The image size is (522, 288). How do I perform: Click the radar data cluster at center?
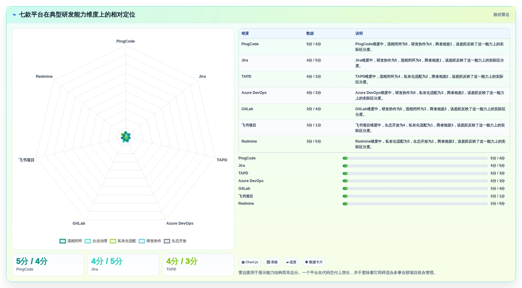(126, 137)
